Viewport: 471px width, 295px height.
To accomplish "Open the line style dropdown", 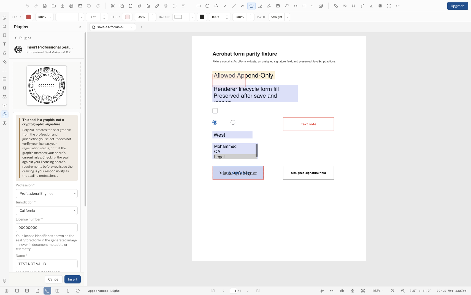I will (70, 17).
